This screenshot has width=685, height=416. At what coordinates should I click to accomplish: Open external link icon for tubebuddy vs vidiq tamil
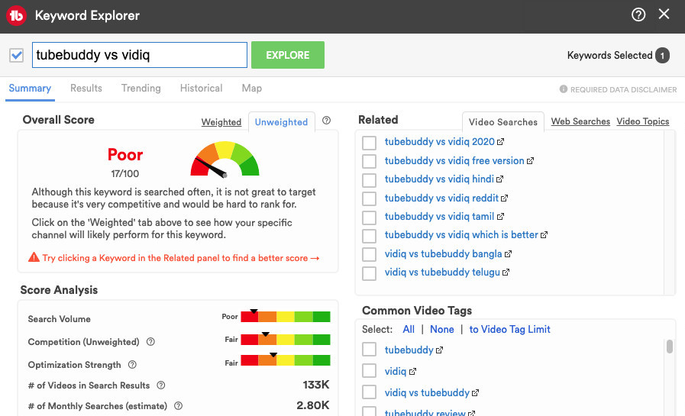click(501, 216)
